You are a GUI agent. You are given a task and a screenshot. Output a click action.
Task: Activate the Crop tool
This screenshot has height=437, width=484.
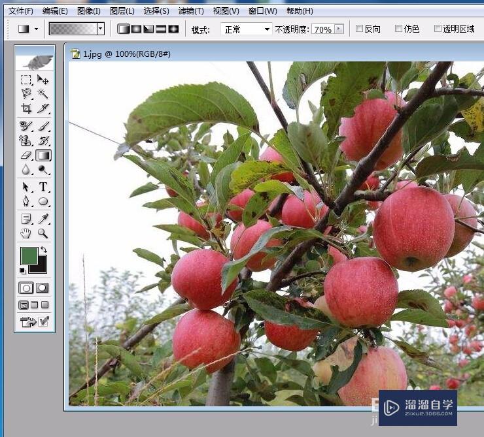(26, 108)
